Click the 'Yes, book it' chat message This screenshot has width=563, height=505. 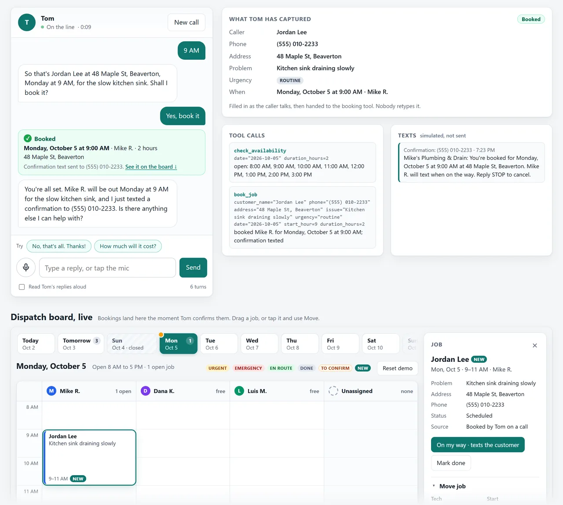[183, 116]
